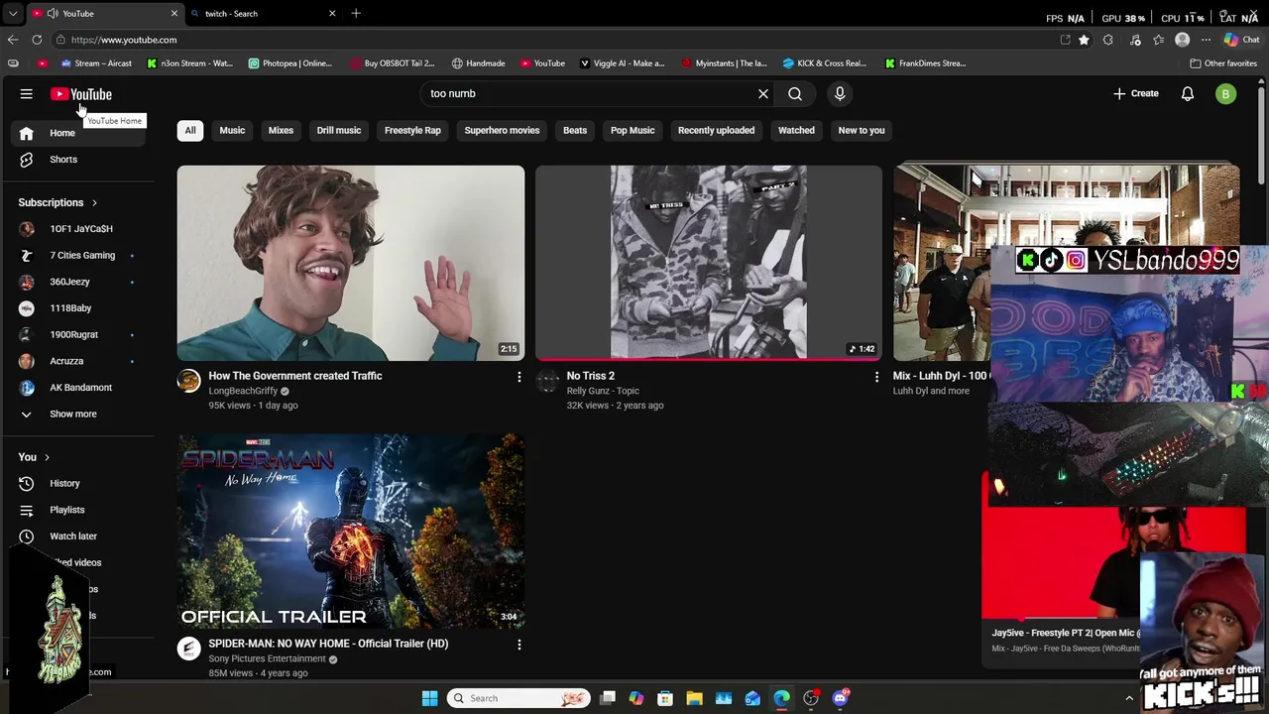Select the Recently uploaded chip

(x=716, y=131)
